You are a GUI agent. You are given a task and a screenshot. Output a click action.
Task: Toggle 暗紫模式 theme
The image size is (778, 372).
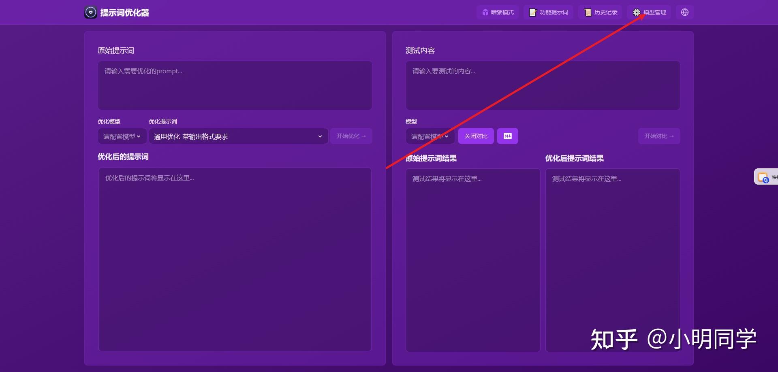click(498, 12)
